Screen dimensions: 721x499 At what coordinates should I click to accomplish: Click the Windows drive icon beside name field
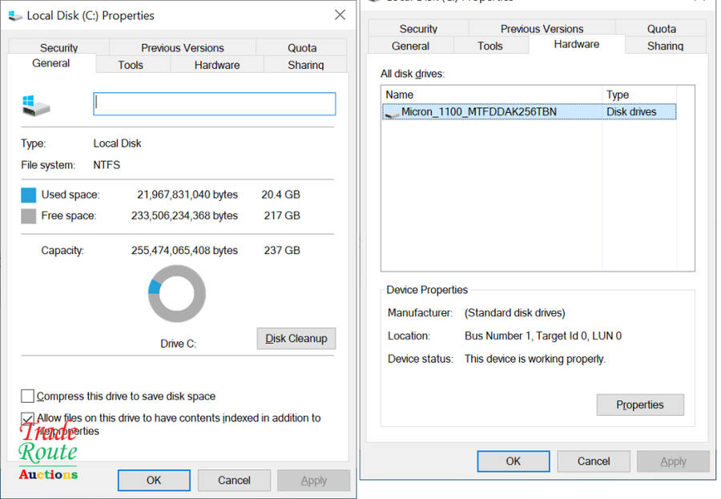point(36,104)
